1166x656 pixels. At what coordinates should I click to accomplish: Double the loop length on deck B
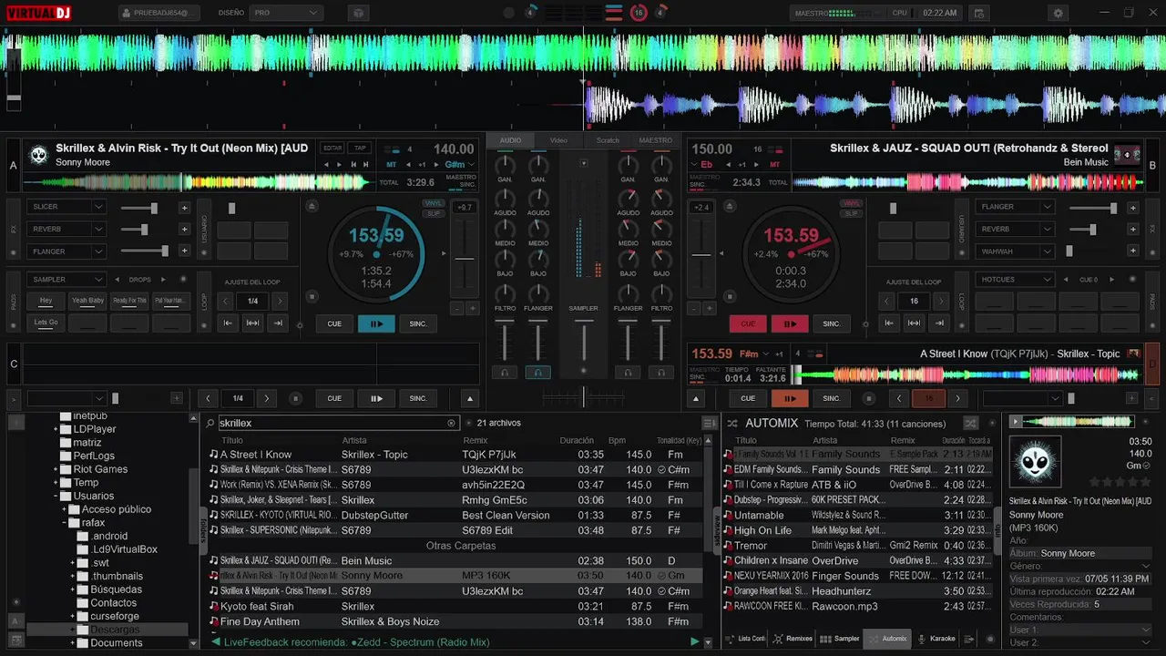pyautogui.click(x=942, y=301)
